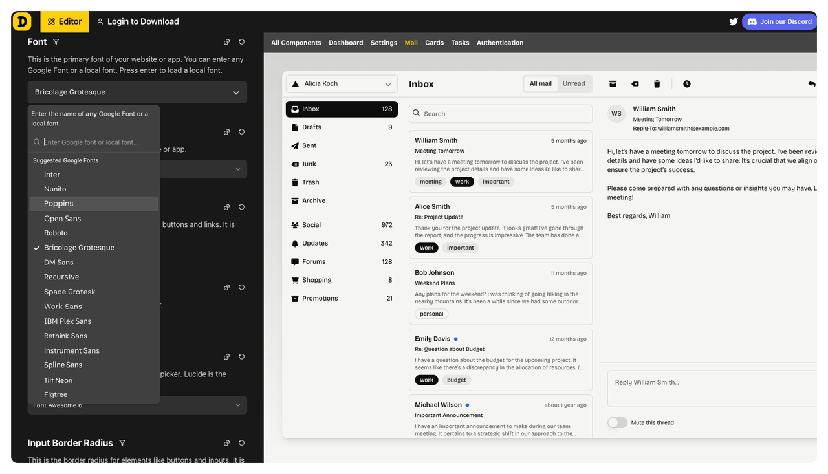Click the link icon beside Font heading
The height and width of the screenshot is (474, 828).
pos(226,42)
